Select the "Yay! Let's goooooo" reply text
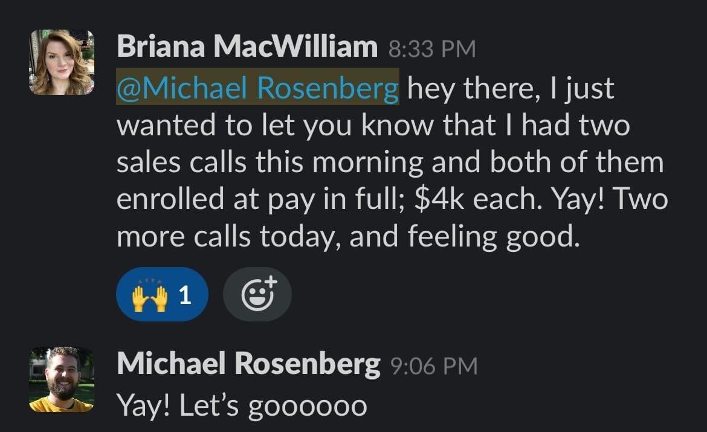Viewport: 707px width, 432px height. coord(242,405)
